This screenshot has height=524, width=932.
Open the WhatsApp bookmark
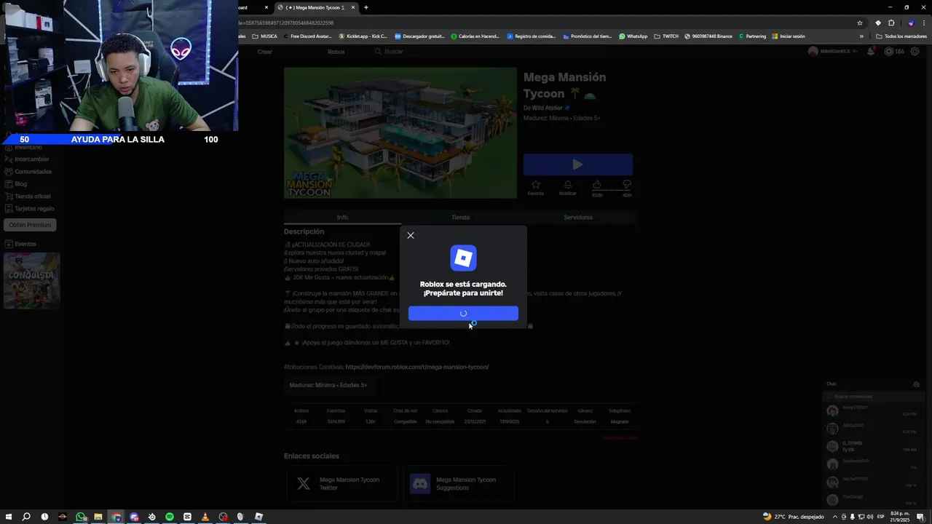(x=633, y=36)
